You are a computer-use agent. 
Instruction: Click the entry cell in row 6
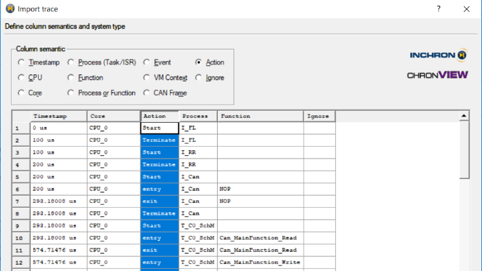pyautogui.click(x=159, y=189)
